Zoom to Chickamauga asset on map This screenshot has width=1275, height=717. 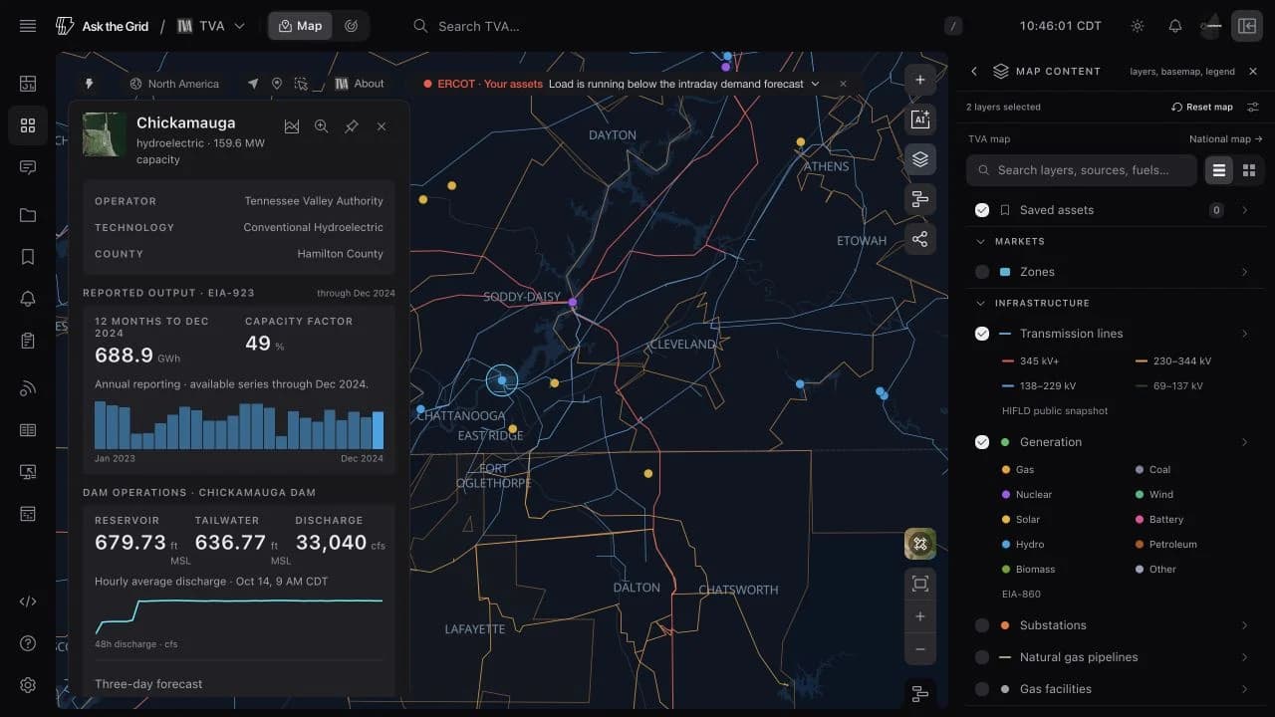[x=322, y=126]
